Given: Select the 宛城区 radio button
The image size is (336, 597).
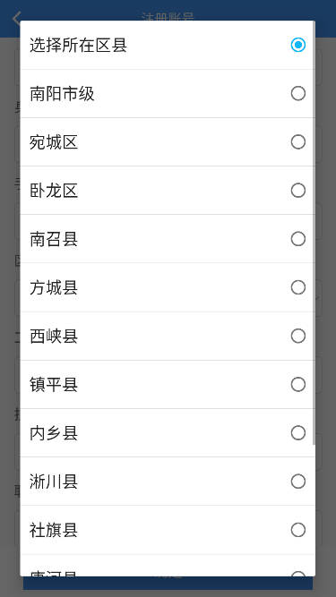Looking at the screenshot, I should coord(297,142).
